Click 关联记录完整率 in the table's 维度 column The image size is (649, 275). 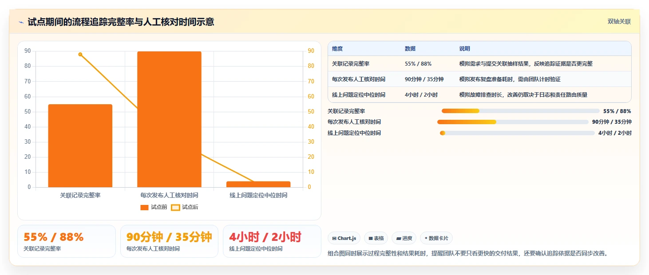coord(351,64)
